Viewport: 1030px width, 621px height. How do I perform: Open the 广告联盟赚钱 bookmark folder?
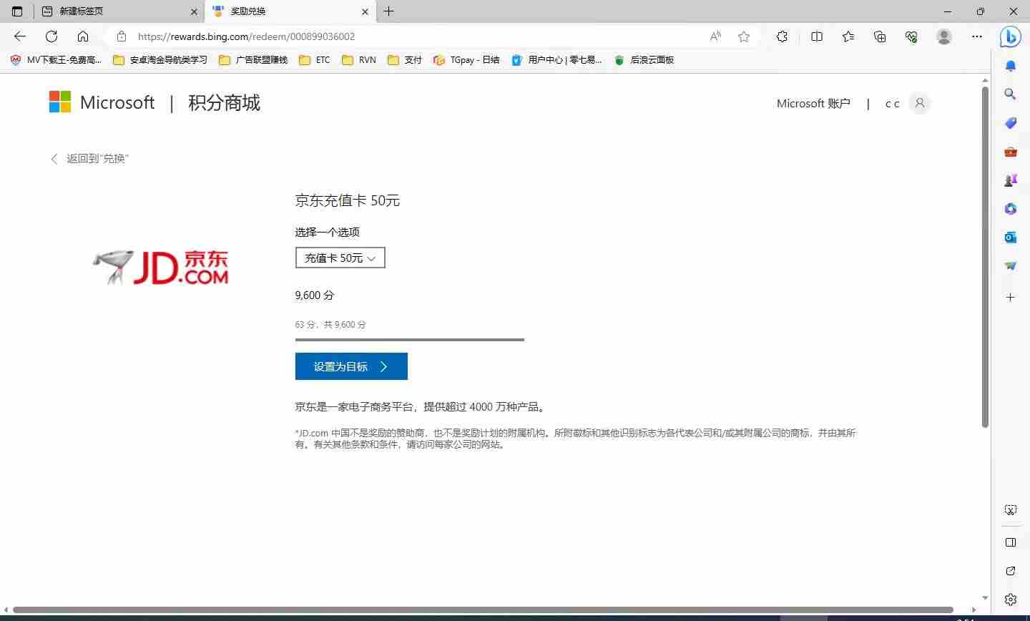253,60
